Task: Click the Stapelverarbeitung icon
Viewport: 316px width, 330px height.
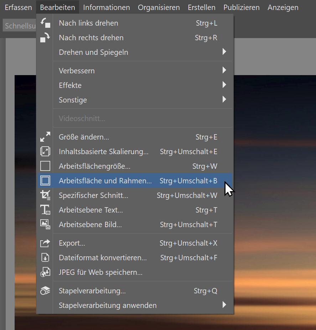Action: [45, 290]
